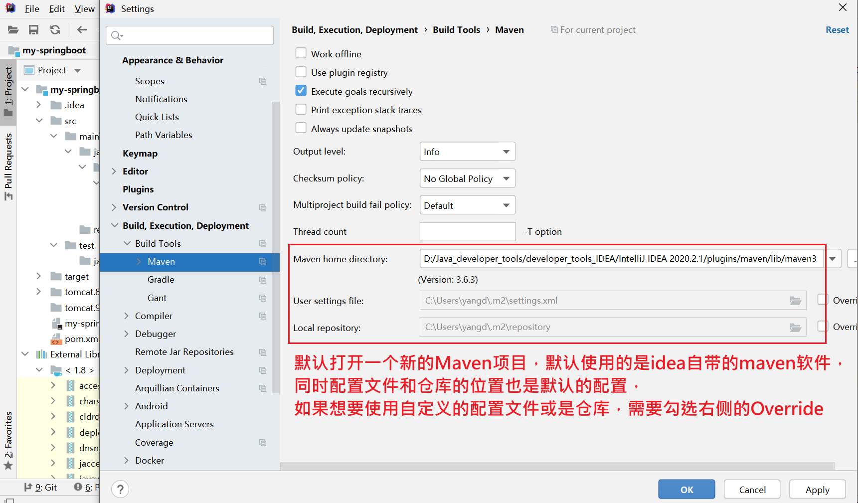Viewport: 858px width, 503px height.
Task: Open the File menu
Action: coord(32,9)
